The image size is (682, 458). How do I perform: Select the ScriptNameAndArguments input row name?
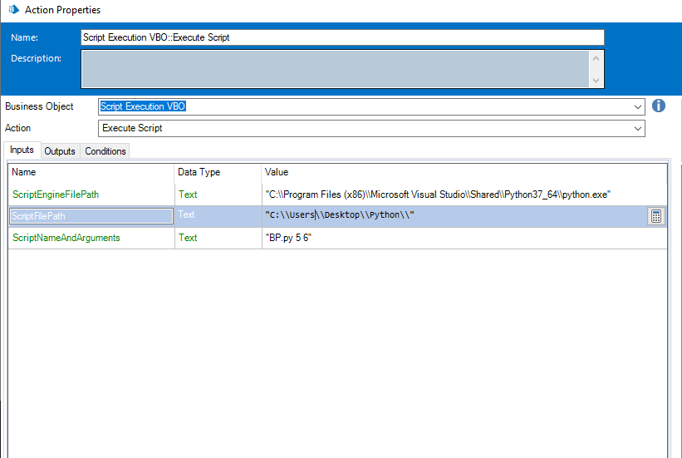pyautogui.click(x=66, y=238)
